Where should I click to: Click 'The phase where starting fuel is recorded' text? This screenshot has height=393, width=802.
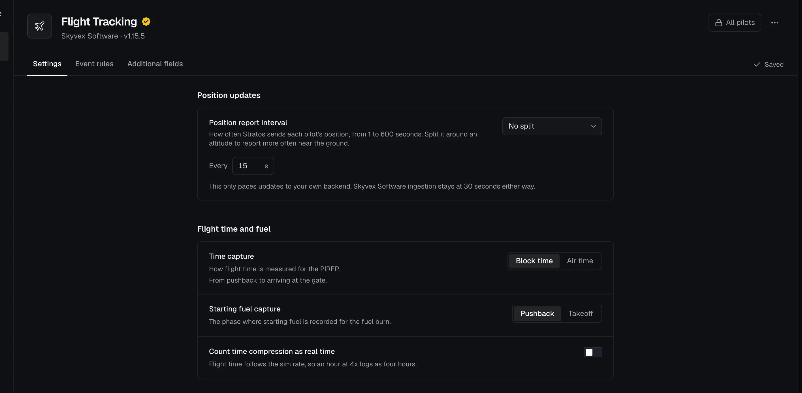pos(300,321)
